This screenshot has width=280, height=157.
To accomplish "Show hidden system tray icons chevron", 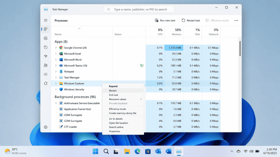I will tap(232, 151).
